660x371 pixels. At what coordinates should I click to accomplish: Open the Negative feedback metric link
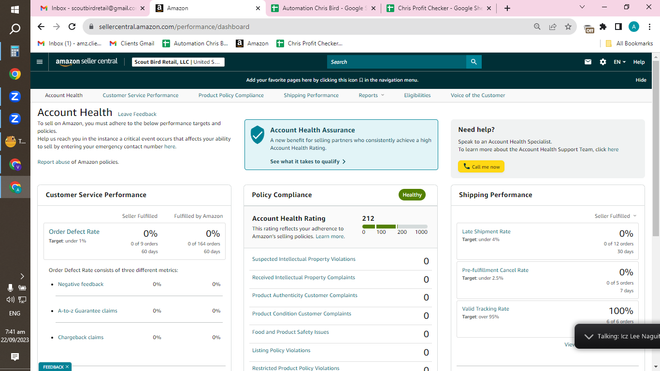tap(81, 285)
